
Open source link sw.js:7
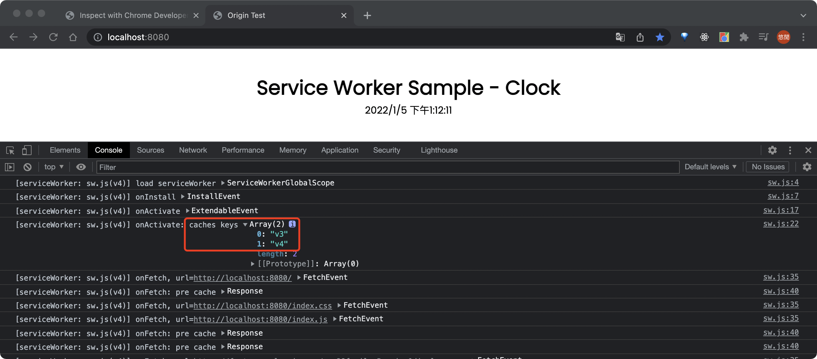pyautogui.click(x=783, y=196)
